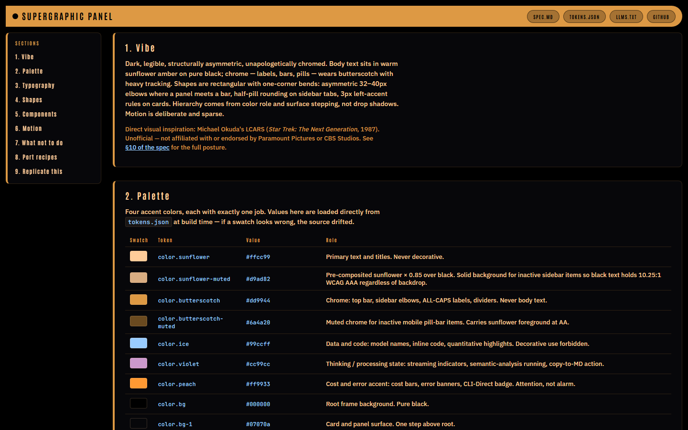Follow the §10 of the spec link

pyautogui.click(x=147, y=148)
